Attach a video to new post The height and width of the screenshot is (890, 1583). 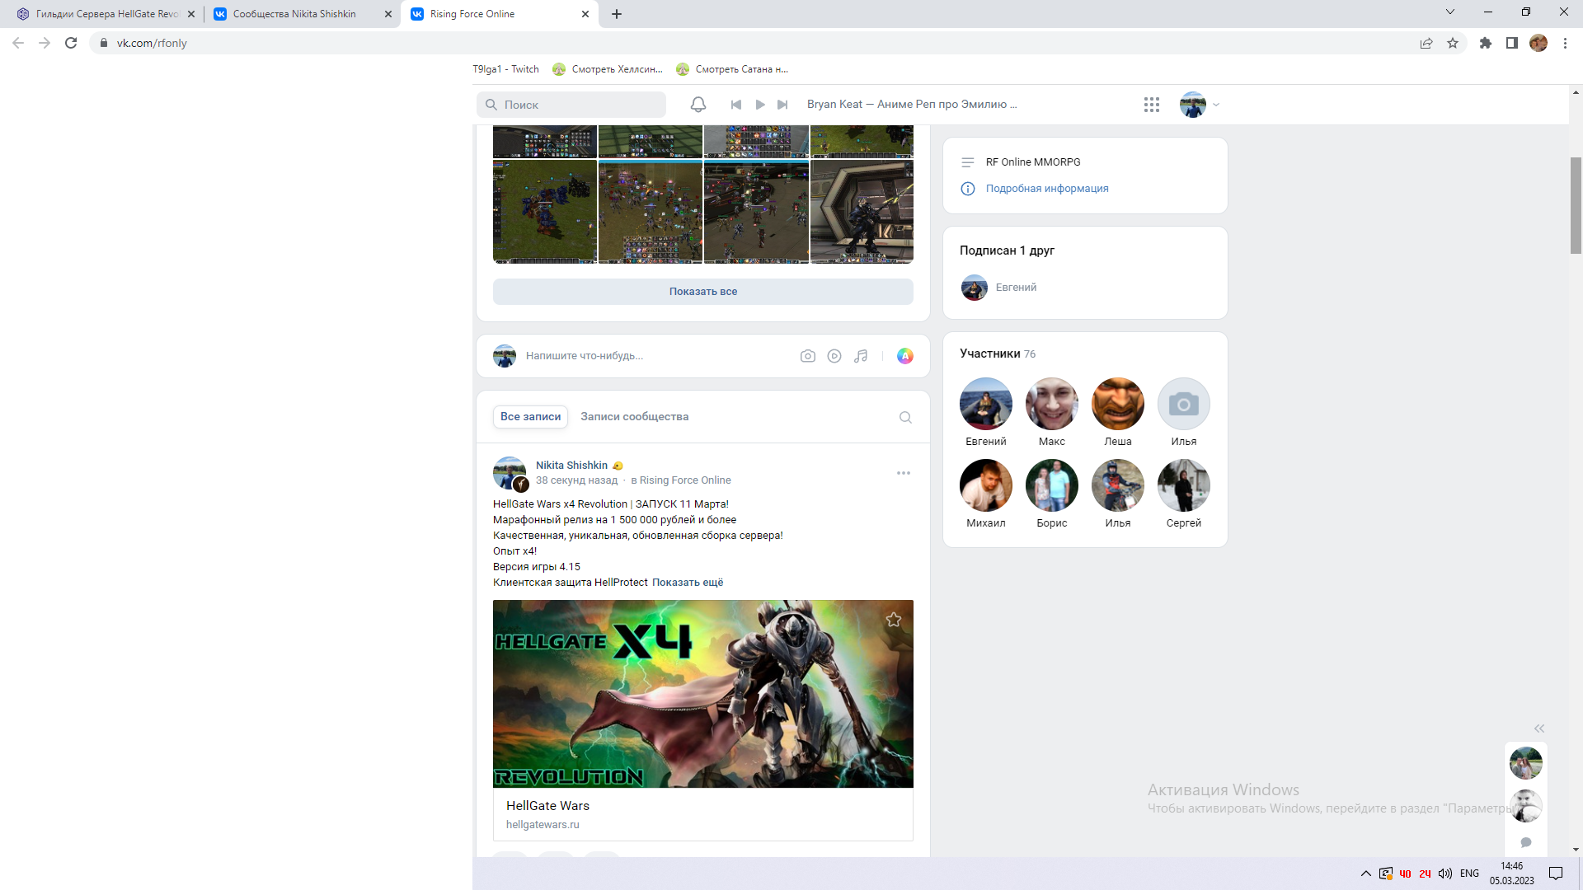[834, 356]
